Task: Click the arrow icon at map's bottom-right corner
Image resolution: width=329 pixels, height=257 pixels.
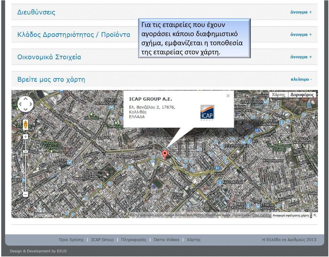Action: coord(315,215)
